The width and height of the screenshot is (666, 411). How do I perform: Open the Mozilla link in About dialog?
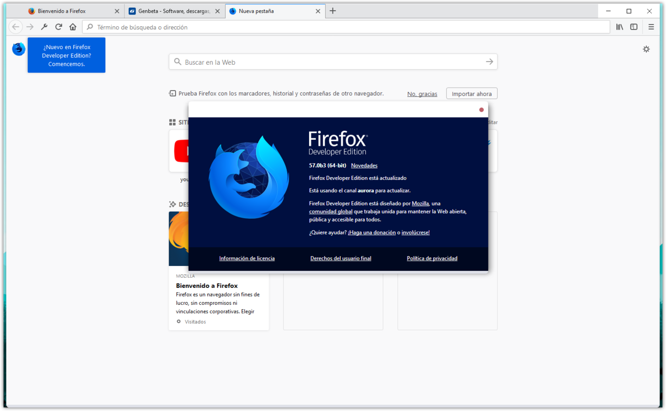coord(420,204)
